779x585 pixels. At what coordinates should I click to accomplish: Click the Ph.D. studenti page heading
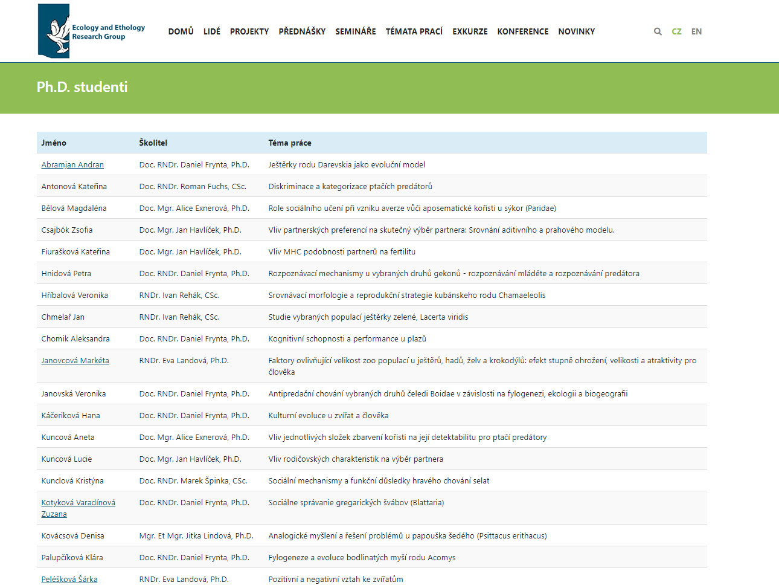[x=82, y=87]
